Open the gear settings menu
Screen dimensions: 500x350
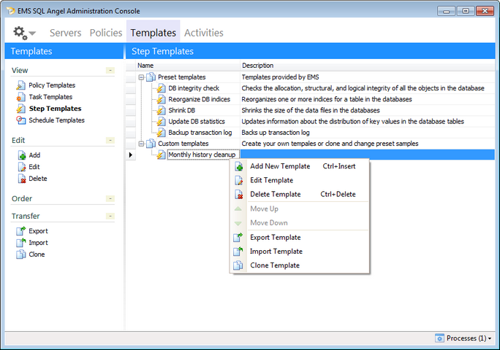click(x=20, y=33)
